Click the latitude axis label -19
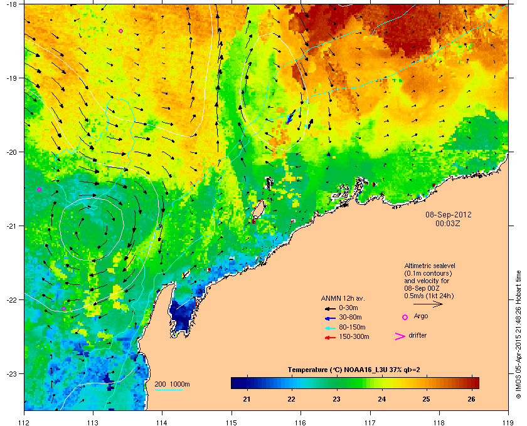Viewport: 527px width, 426px height. coord(12,78)
